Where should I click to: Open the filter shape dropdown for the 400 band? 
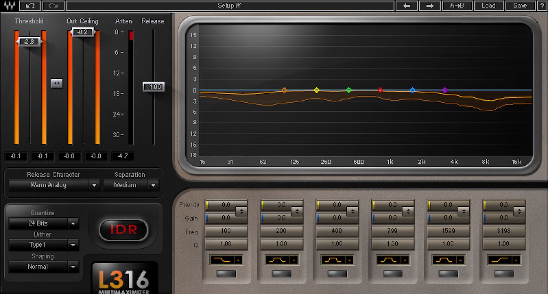pos(337,260)
